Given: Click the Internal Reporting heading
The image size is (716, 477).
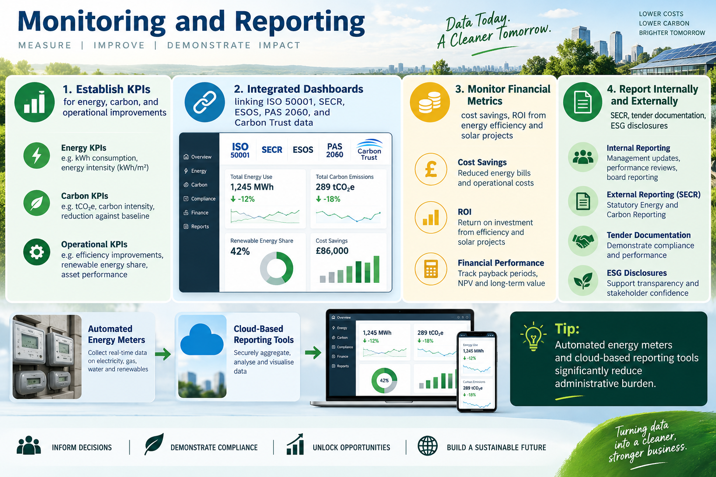Looking at the screenshot, I should click(x=639, y=148).
